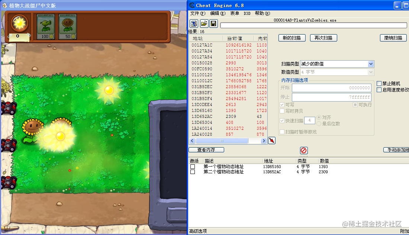The width and height of the screenshot is (409, 235).
Task: Select result row with address 00150028
Action: (x=228, y=63)
